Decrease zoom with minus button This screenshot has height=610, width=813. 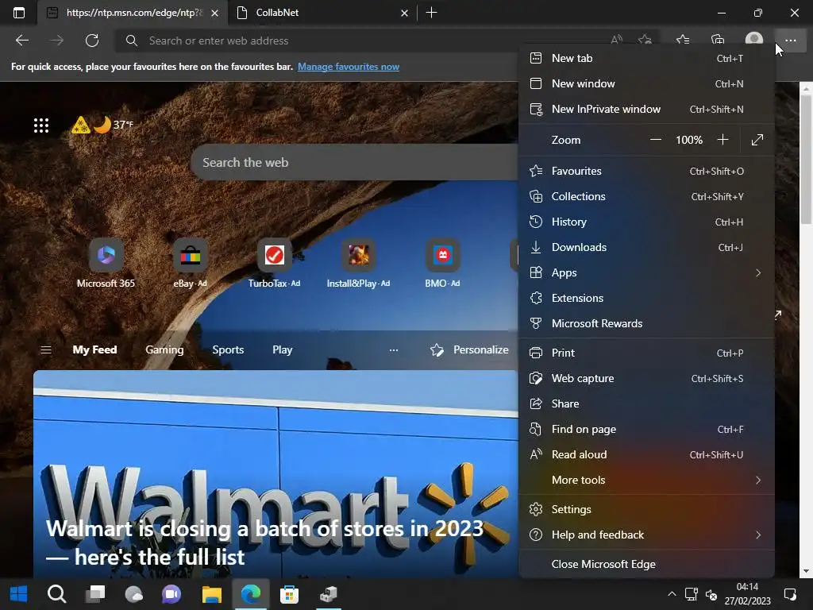[x=655, y=140]
